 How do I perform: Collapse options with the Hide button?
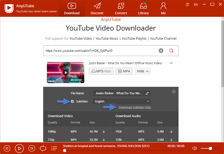(x=143, y=71)
